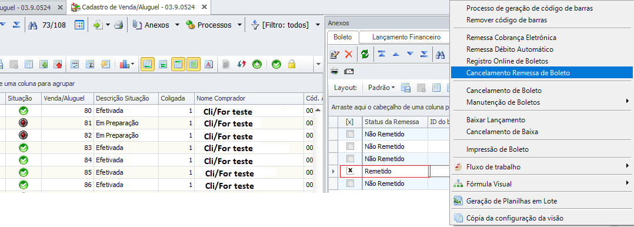Click the edit record icon in Anexos panel
Image resolution: width=634 pixels, height=227 pixels.
[x=335, y=54]
